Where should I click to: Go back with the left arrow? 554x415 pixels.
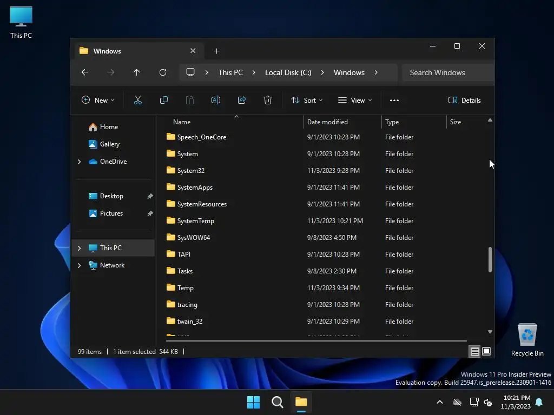point(85,72)
